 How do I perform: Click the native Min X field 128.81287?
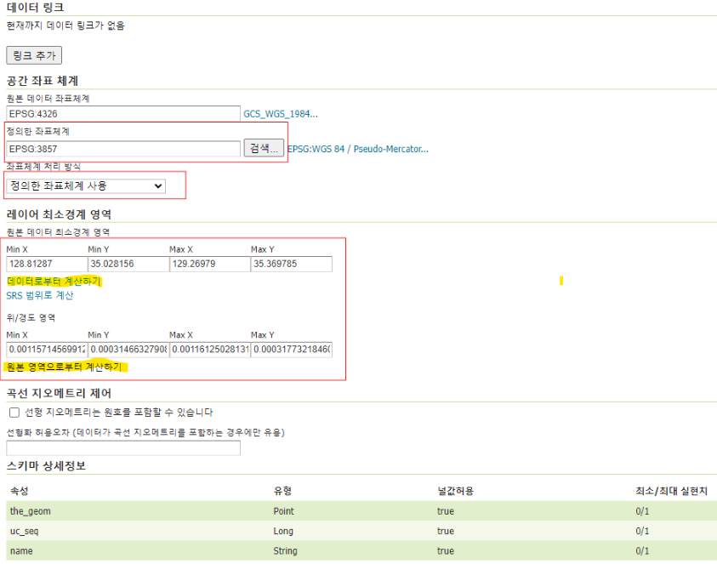[x=47, y=264]
